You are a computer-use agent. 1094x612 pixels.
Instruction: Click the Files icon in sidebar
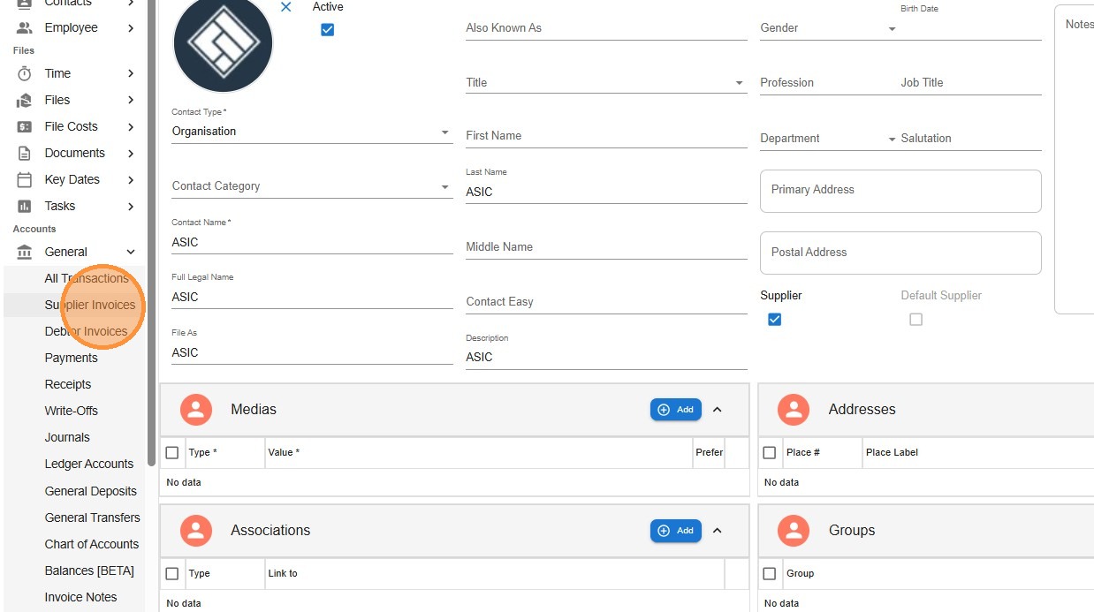(x=25, y=100)
